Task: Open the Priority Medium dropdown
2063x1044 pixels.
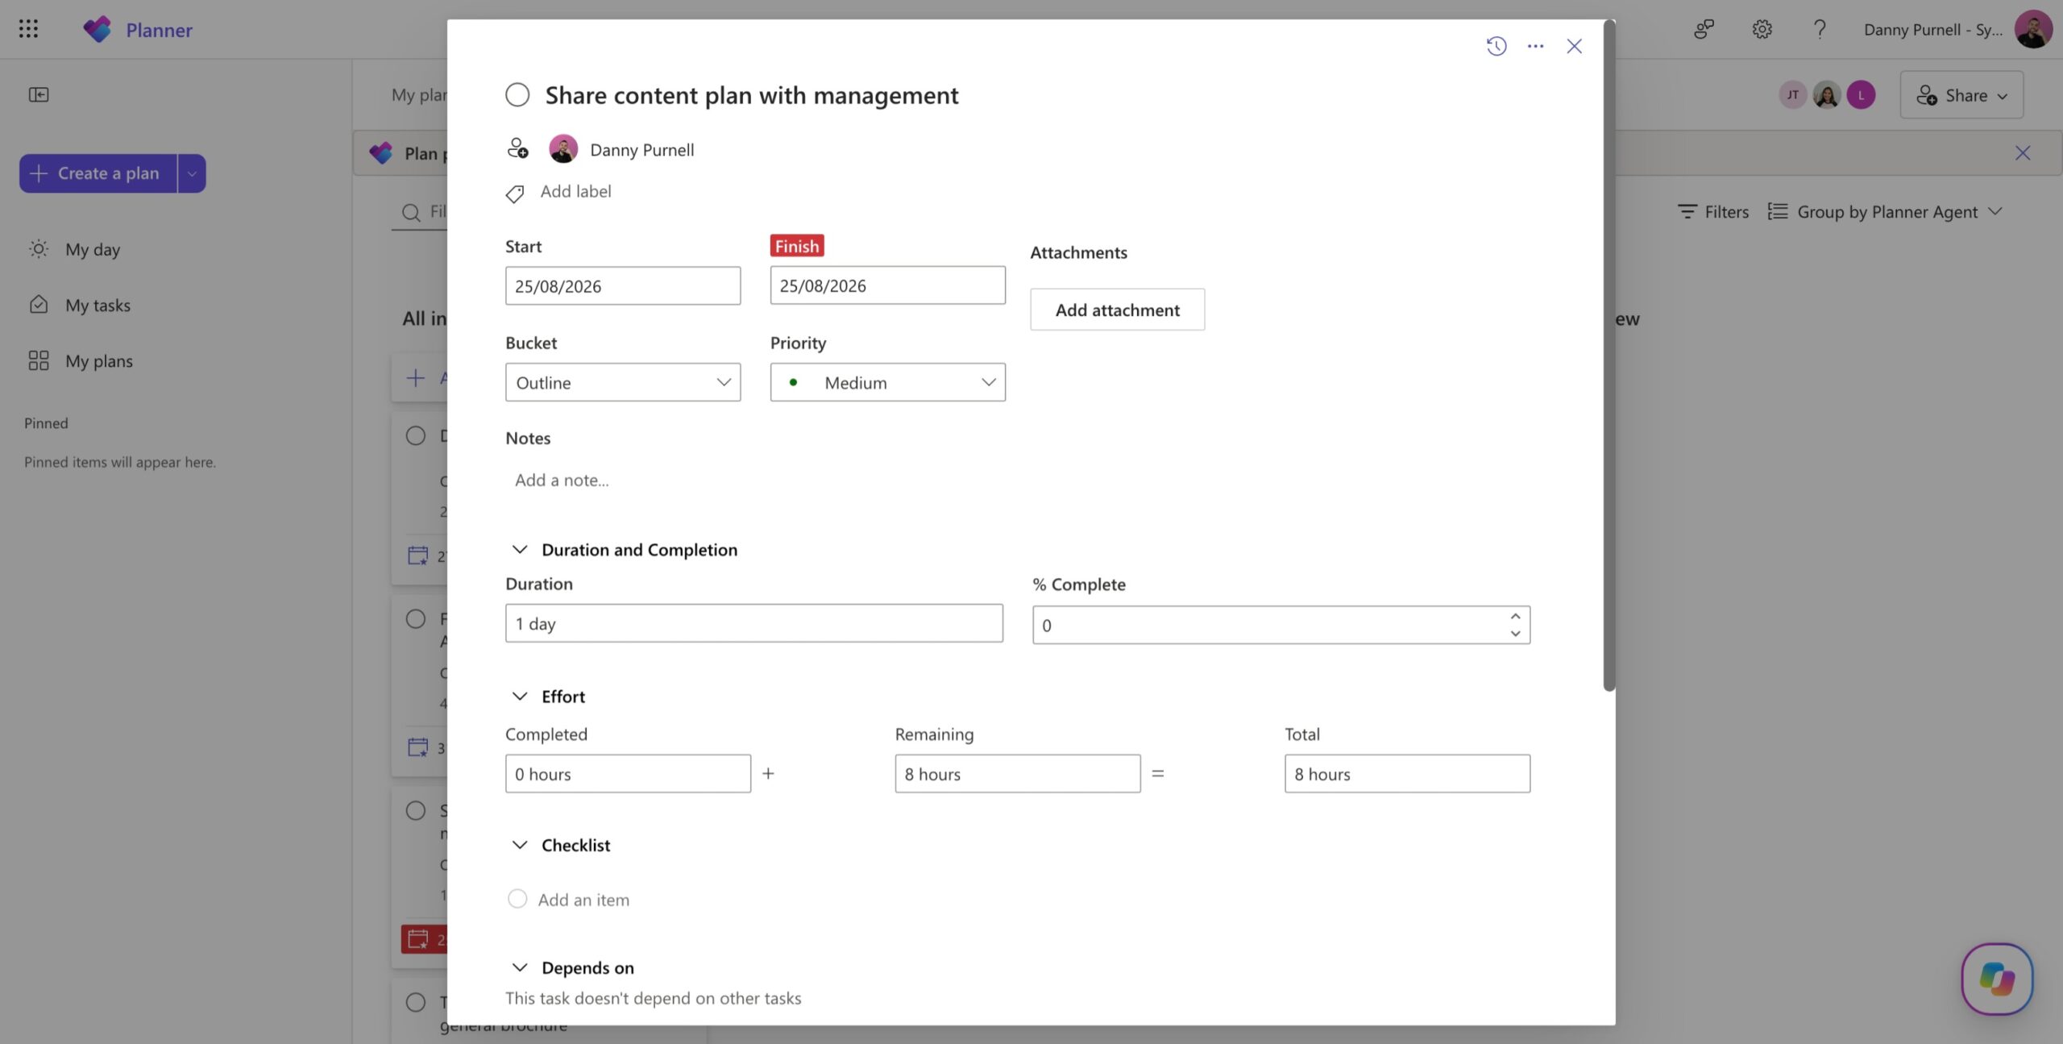Action: (887, 382)
